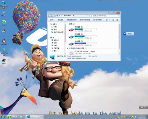Select local disk C: drive icon
148x119 pixels.
[71, 30]
